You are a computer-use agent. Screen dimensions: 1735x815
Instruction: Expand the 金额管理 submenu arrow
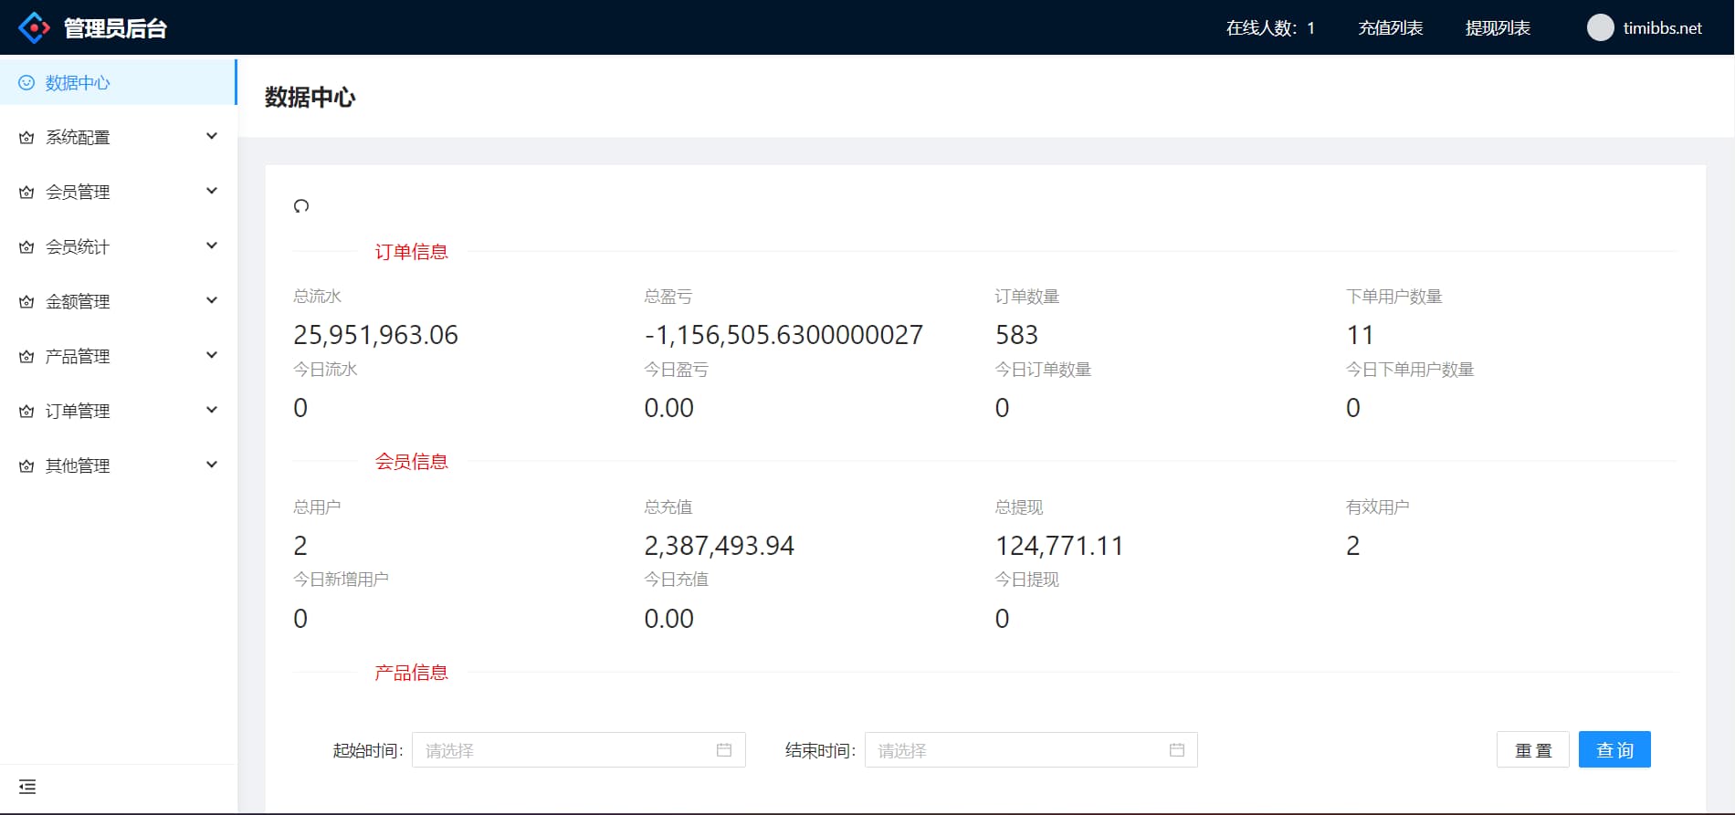(212, 301)
